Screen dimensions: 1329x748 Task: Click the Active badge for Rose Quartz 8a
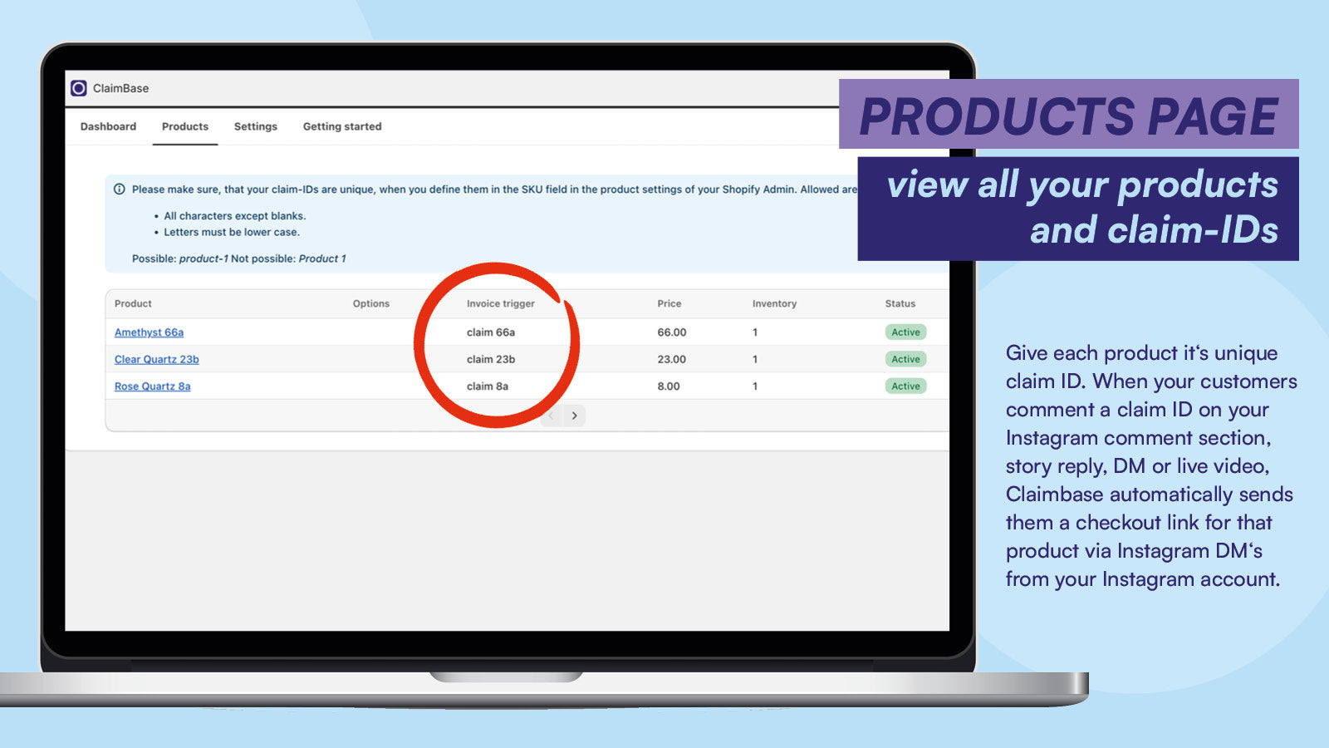[905, 386]
